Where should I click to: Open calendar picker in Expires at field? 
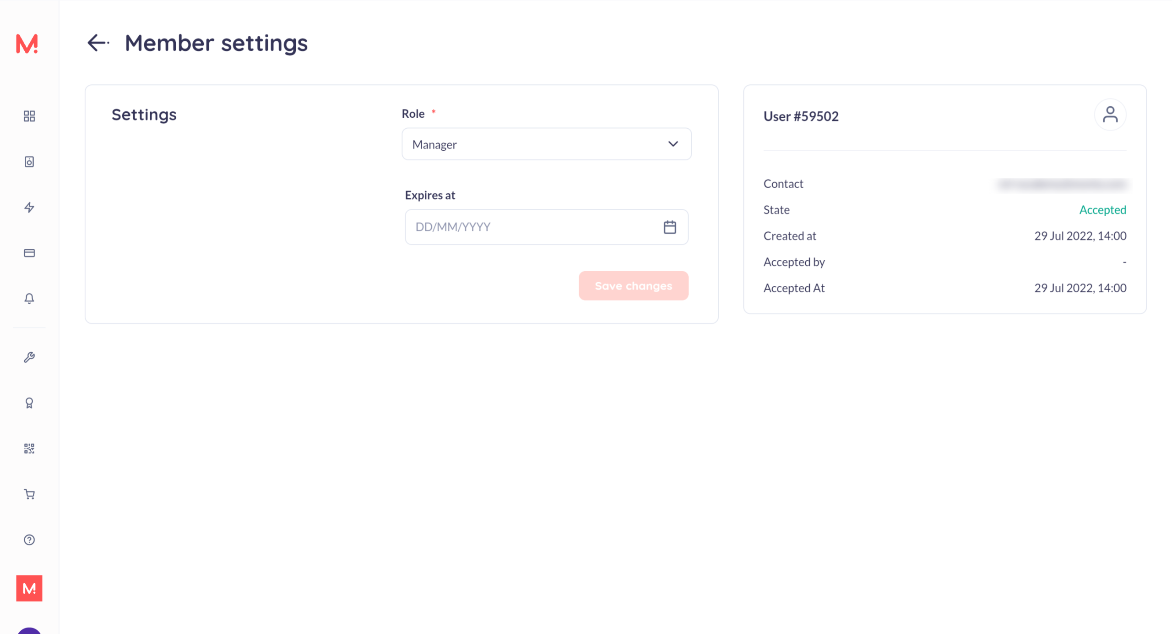(x=670, y=227)
